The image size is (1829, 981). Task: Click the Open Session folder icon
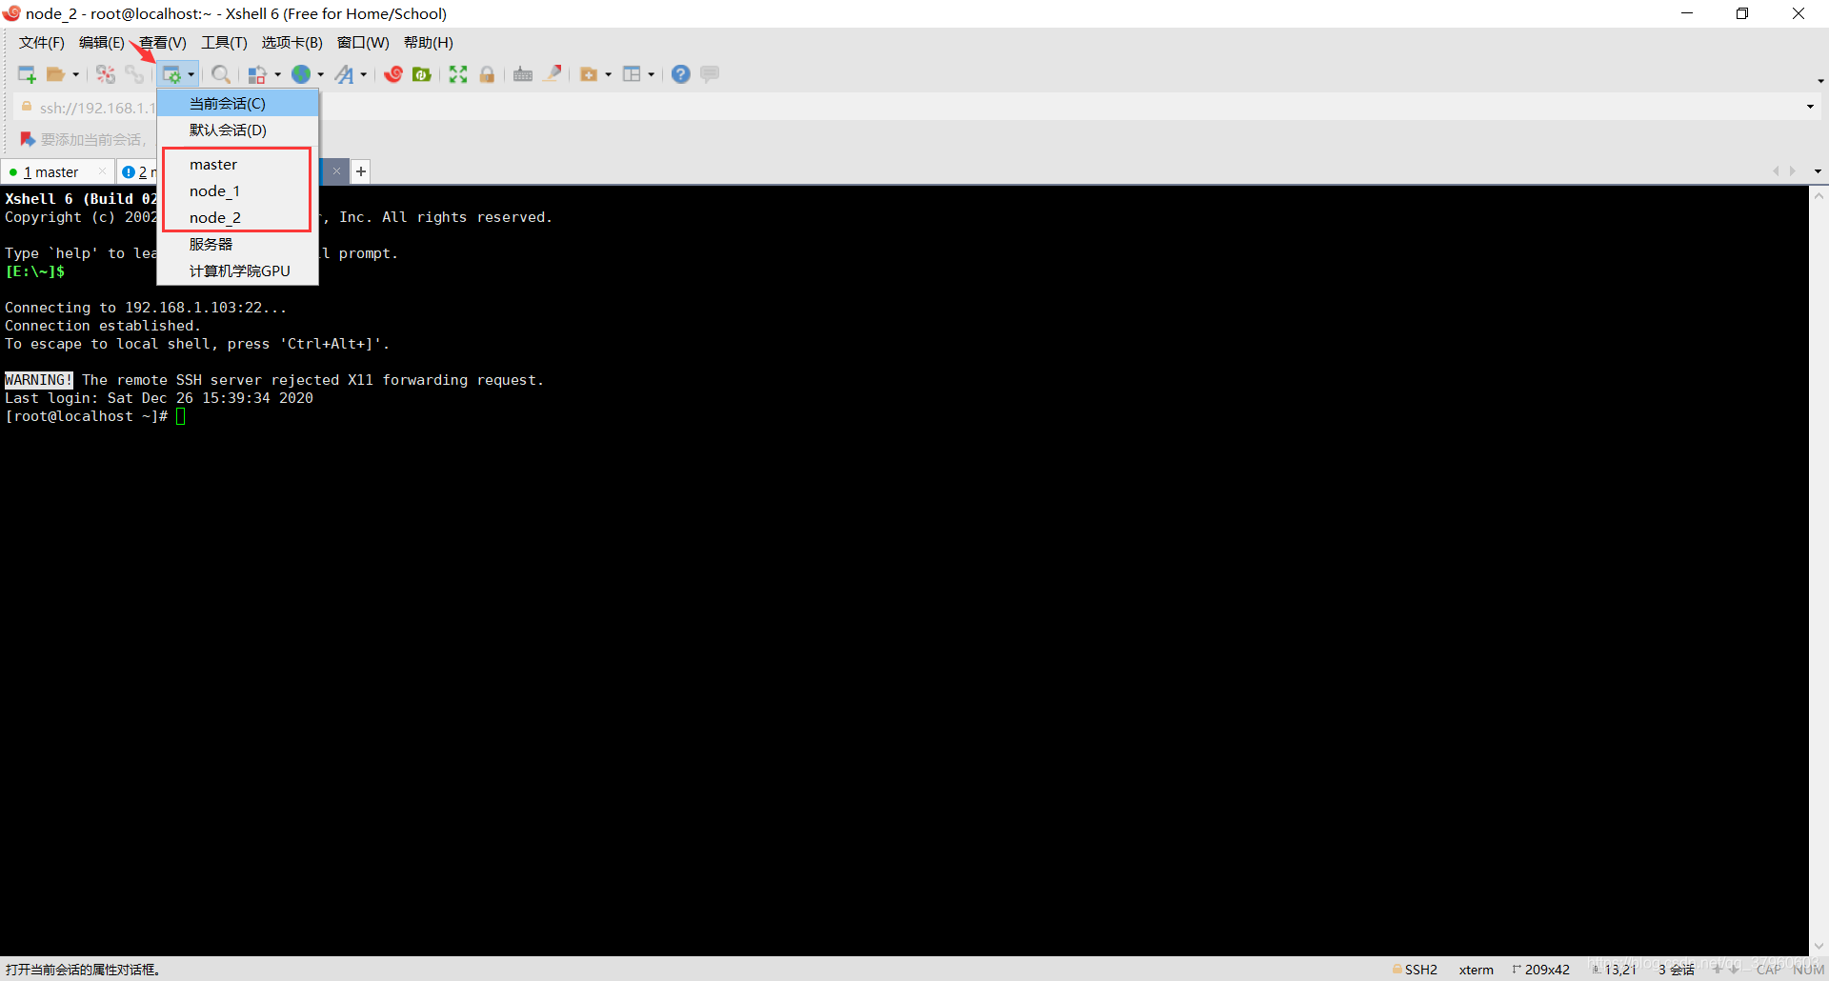(x=56, y=74)
